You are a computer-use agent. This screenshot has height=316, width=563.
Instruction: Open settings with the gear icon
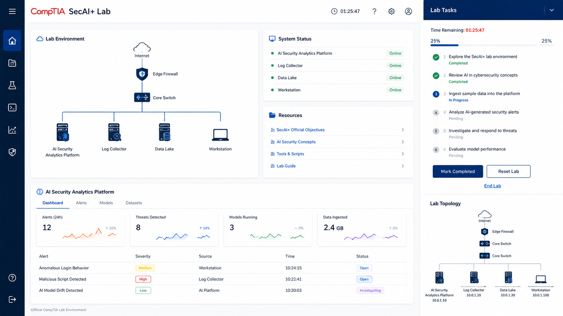tap(391, 11)
